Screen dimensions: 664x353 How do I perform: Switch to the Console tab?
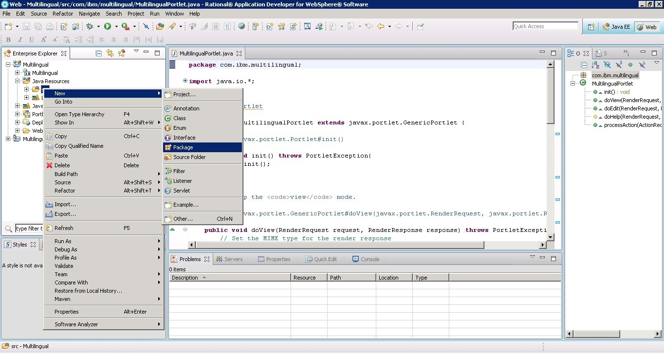366,259
